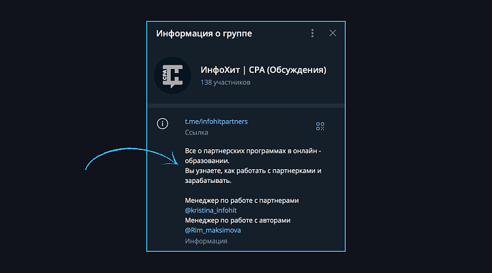Open the t.me/infohitpartners link
The height and width of the screenshot is (273, 492).
click(x=216, y=121)
